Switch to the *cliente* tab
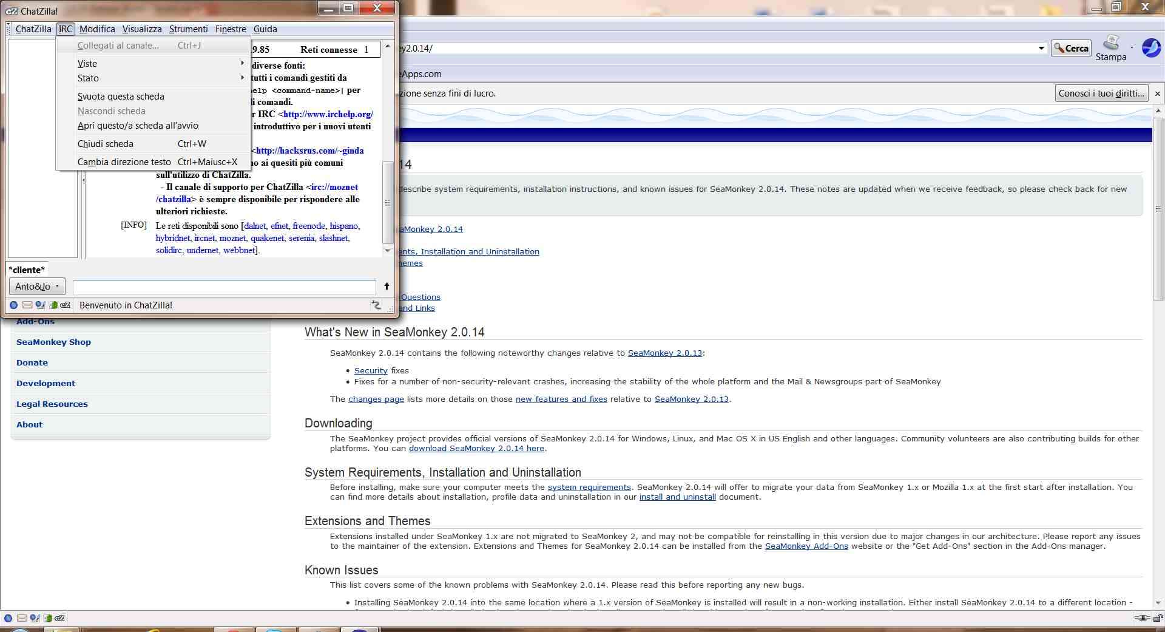Image resolution: width=1165 pixels, height=632 pixels. [27, 270]
